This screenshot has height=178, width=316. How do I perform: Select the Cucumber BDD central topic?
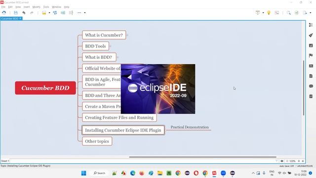pyautogui.click(x=45, y=88)
